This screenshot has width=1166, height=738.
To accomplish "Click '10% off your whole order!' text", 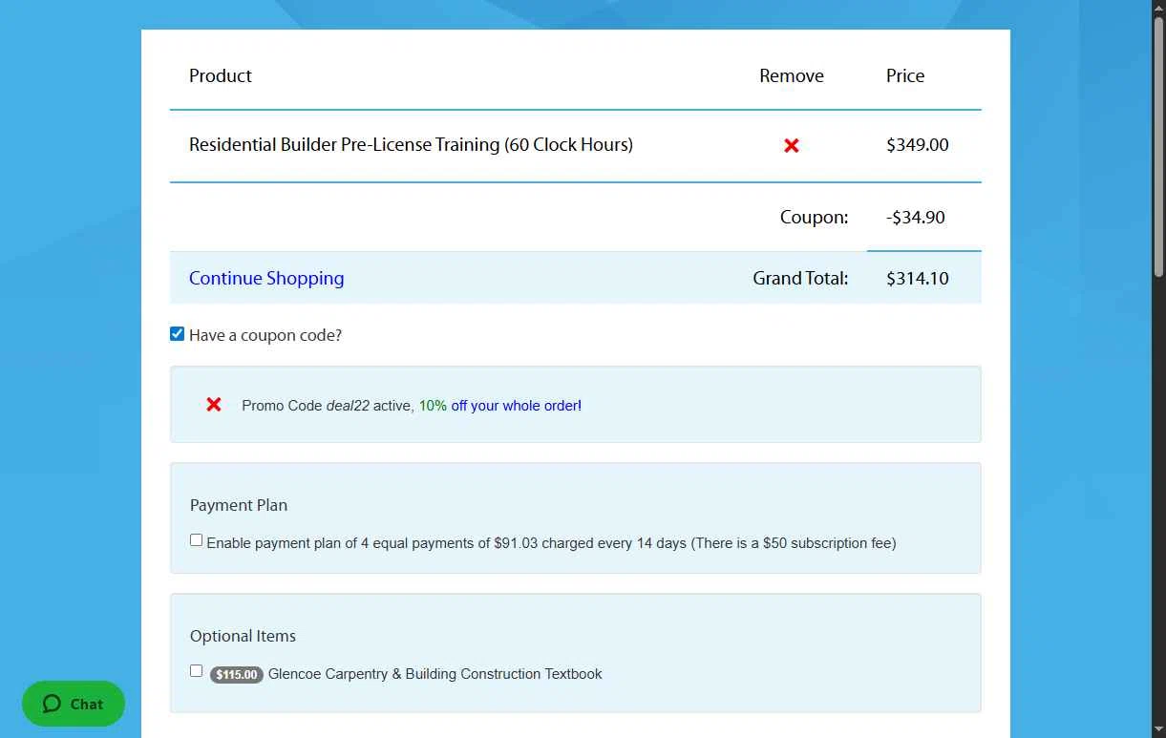I will [500, 406].
